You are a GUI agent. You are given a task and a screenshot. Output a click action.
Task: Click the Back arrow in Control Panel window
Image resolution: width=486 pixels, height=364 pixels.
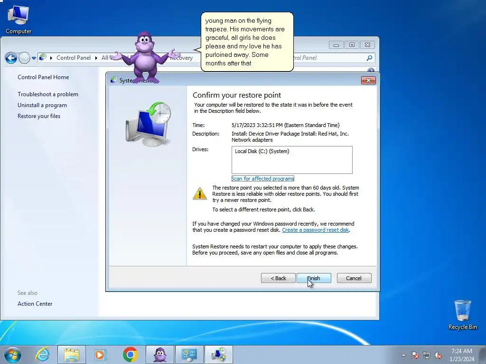(x=11, y=57)
